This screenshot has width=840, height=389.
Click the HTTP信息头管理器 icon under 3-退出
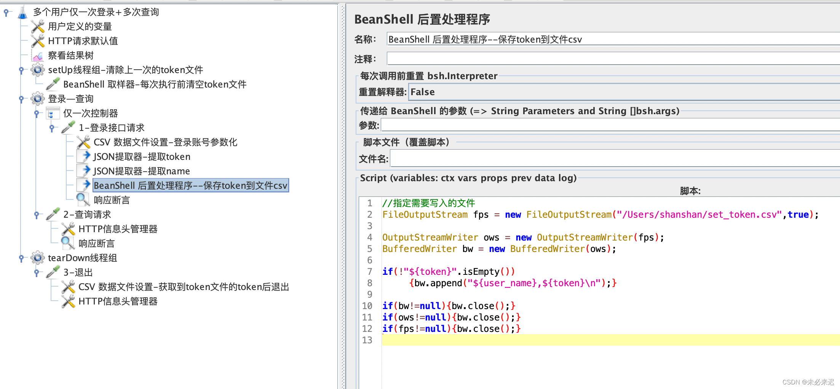[x=68, y=301]
